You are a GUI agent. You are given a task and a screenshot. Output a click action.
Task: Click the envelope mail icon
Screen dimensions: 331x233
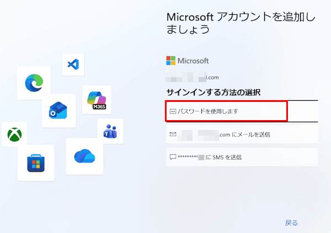[x=173, y=134]
